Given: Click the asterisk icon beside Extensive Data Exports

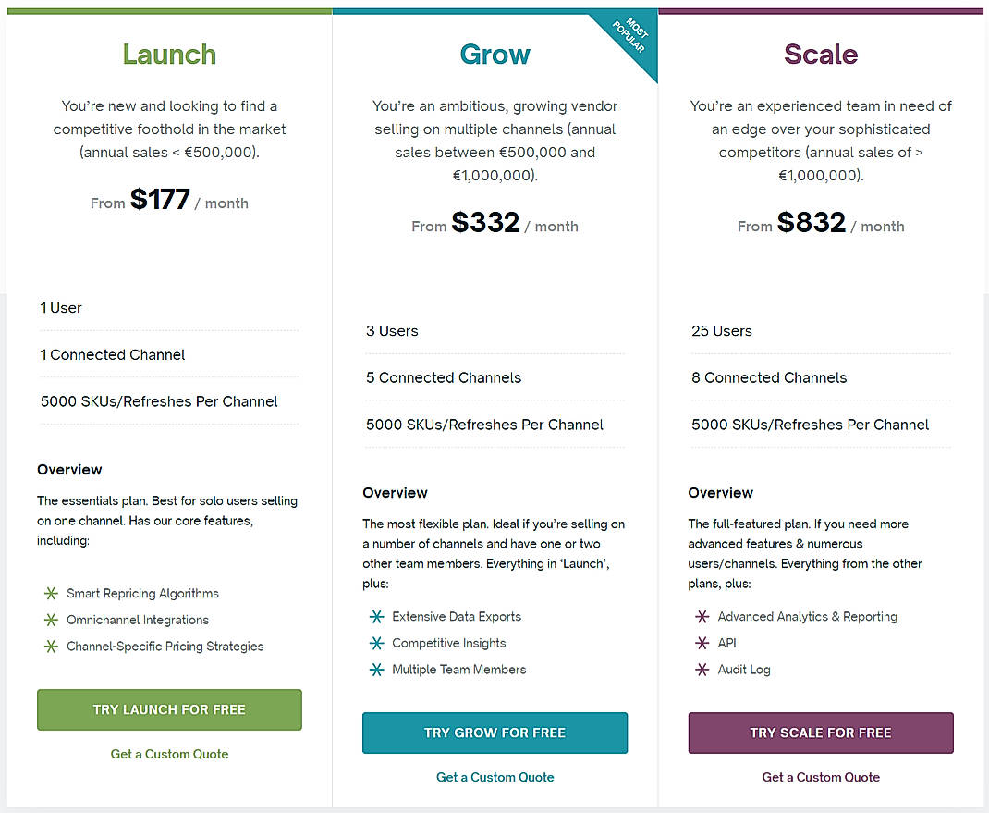Looking at the screenshot, I should point(377,616).
